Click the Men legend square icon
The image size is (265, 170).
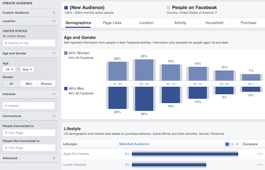click(66, 89)
